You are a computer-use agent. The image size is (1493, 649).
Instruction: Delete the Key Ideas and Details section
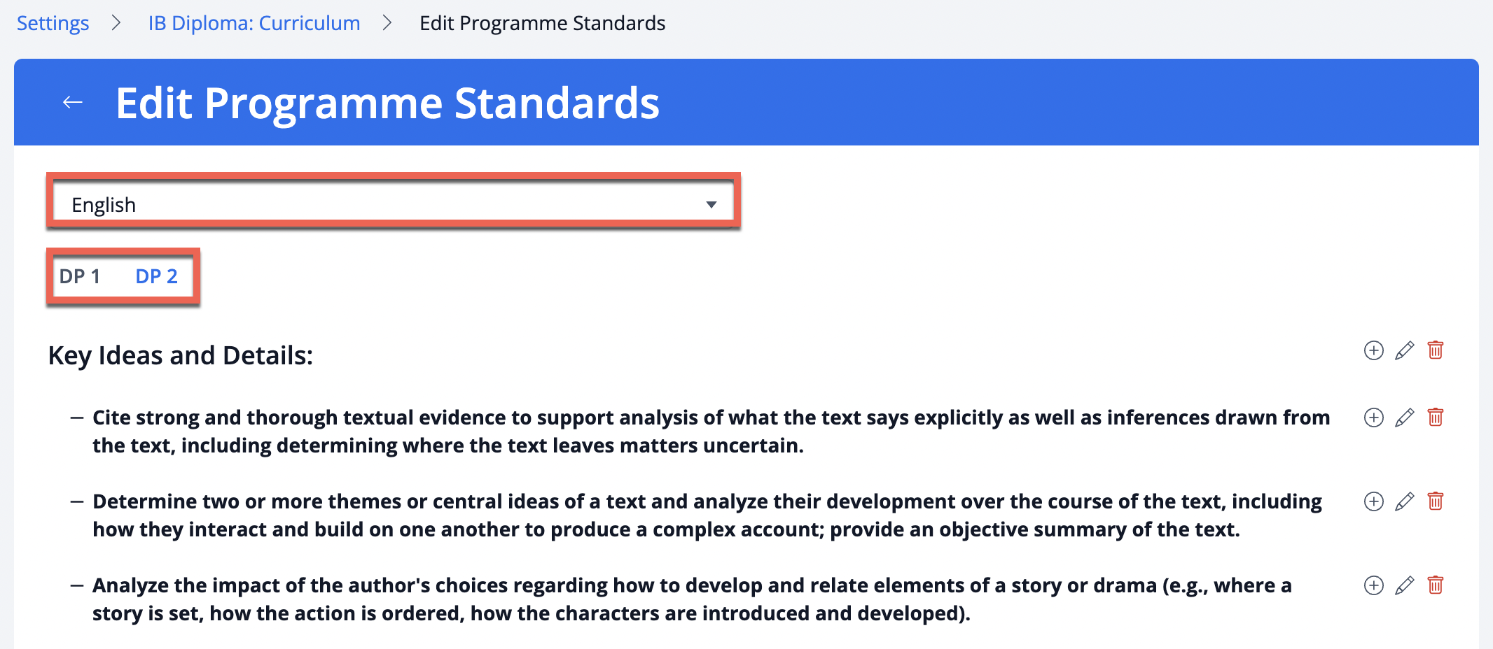1435,350
